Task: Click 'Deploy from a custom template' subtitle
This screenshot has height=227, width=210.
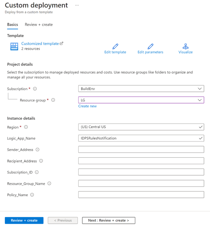Action: click(29, 12)
